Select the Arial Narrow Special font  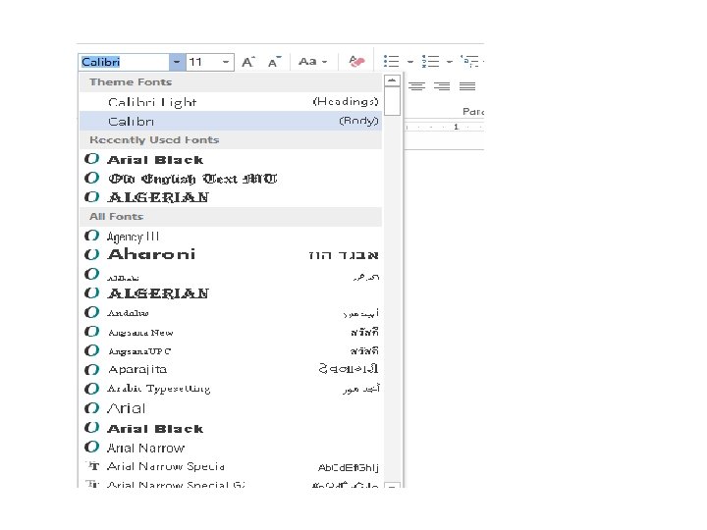pyautogui.click(x=231, y=466)
